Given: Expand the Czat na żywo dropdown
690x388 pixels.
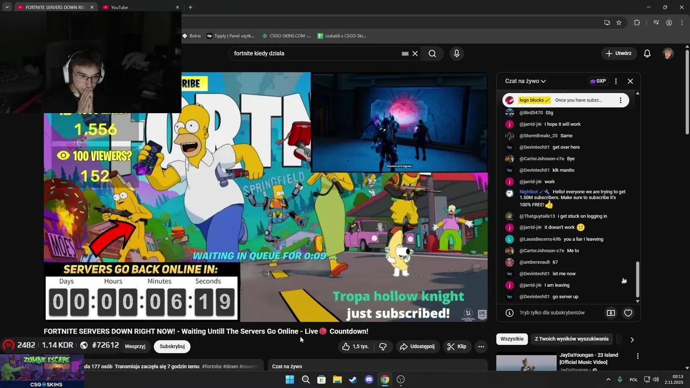Looking at the screenshot, I should coord(526,81).
